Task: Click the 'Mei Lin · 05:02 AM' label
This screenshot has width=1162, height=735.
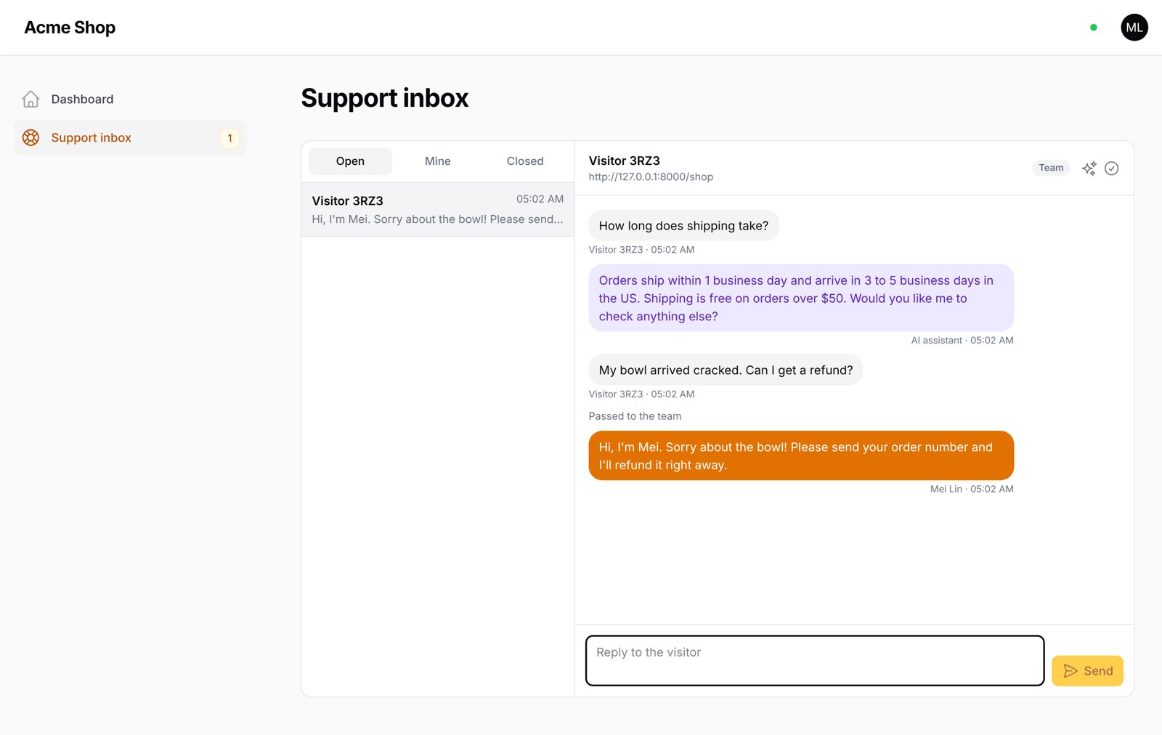Action: (x=972, y=489)
